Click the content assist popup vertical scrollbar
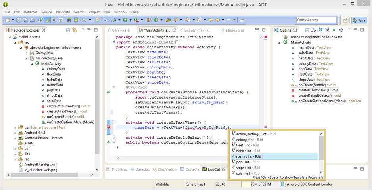 [321, 154]
